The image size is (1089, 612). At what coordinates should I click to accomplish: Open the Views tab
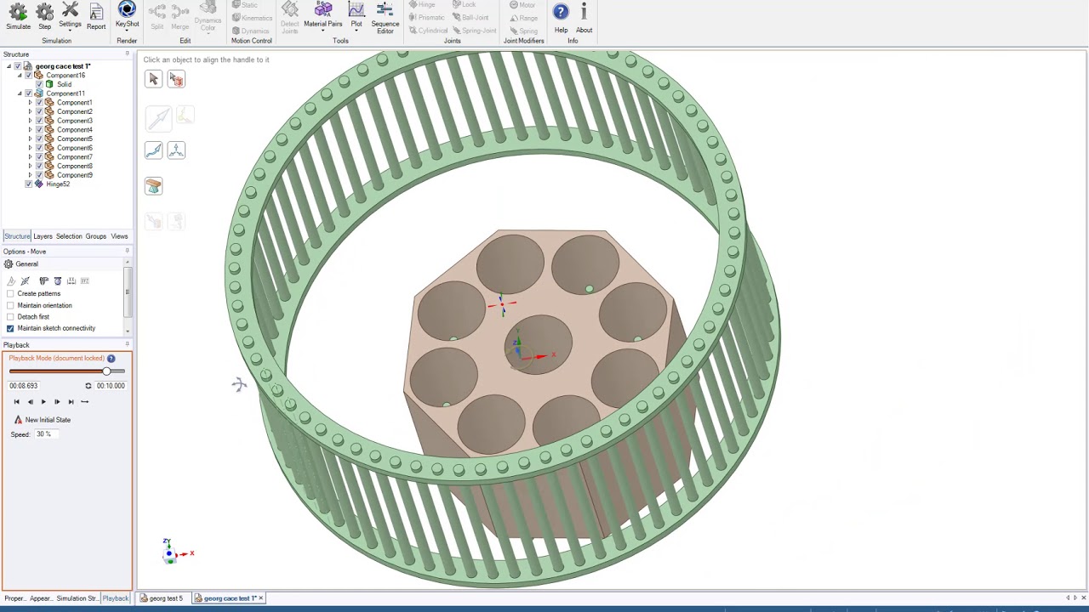[119, 236]
